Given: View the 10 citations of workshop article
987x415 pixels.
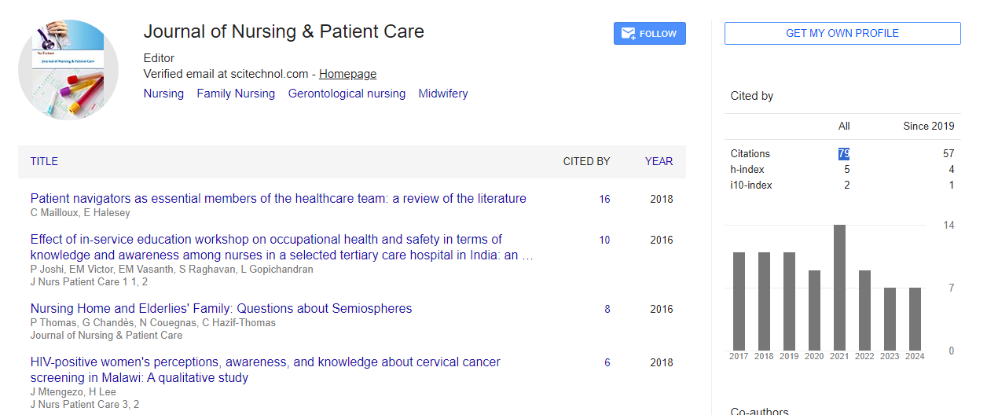Looking at the screenshot, I should pyautogui.click(x=604, y=241).
